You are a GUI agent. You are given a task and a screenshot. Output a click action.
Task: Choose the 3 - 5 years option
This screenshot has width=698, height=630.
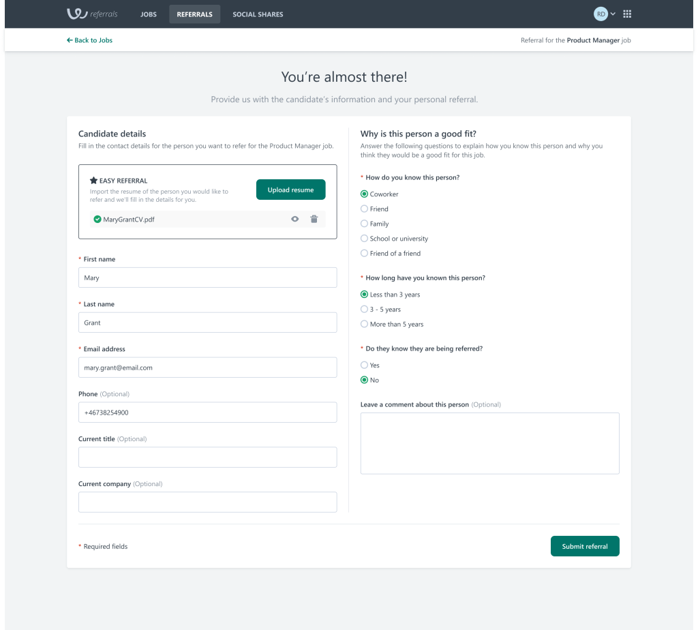(x=364, y=310)
